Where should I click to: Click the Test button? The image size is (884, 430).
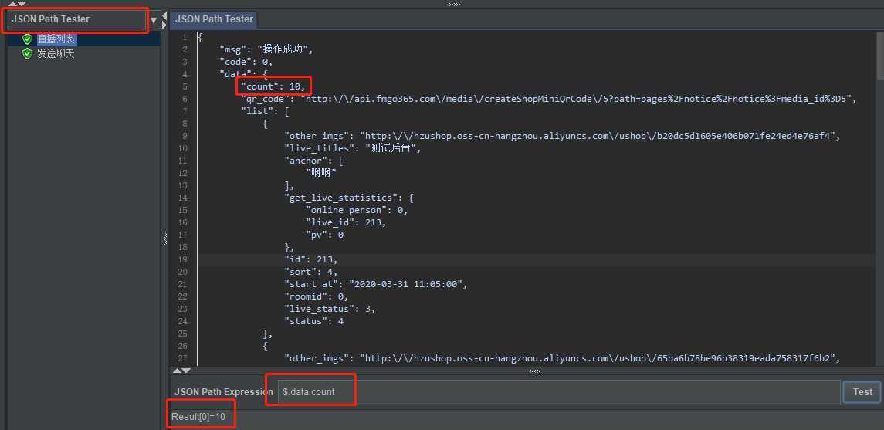tap(862, 391)
